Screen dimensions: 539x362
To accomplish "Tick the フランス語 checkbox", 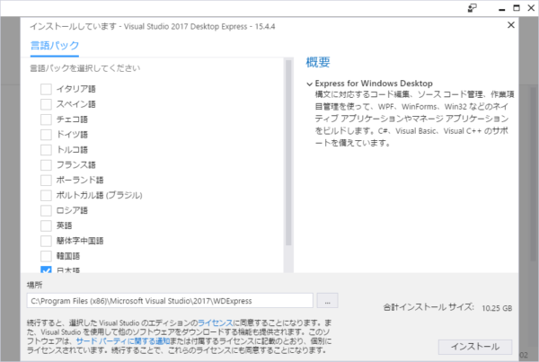I will click(46, 164).
